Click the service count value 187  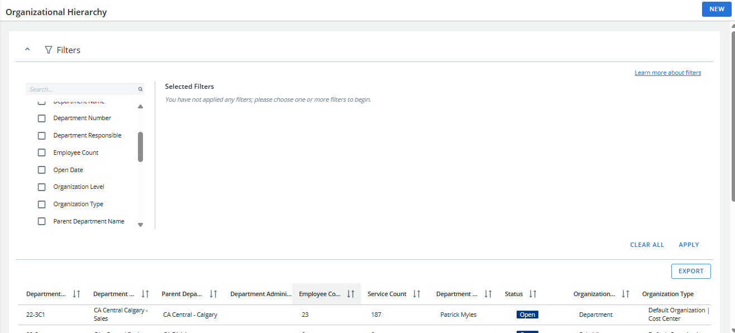376,315
